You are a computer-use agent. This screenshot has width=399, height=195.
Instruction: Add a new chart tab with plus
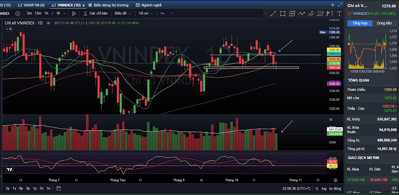click(x=332, y=5)
